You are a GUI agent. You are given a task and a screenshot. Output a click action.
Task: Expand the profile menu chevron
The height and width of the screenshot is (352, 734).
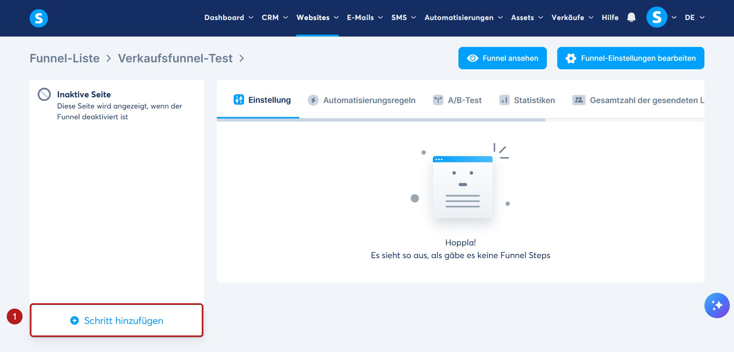[674, 17]
